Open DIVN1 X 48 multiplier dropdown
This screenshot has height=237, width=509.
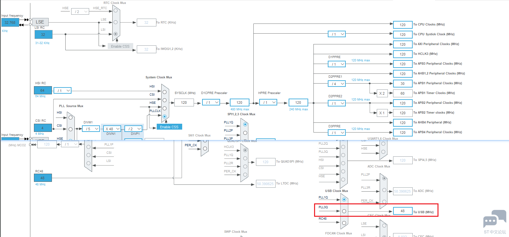pos(112,129)
